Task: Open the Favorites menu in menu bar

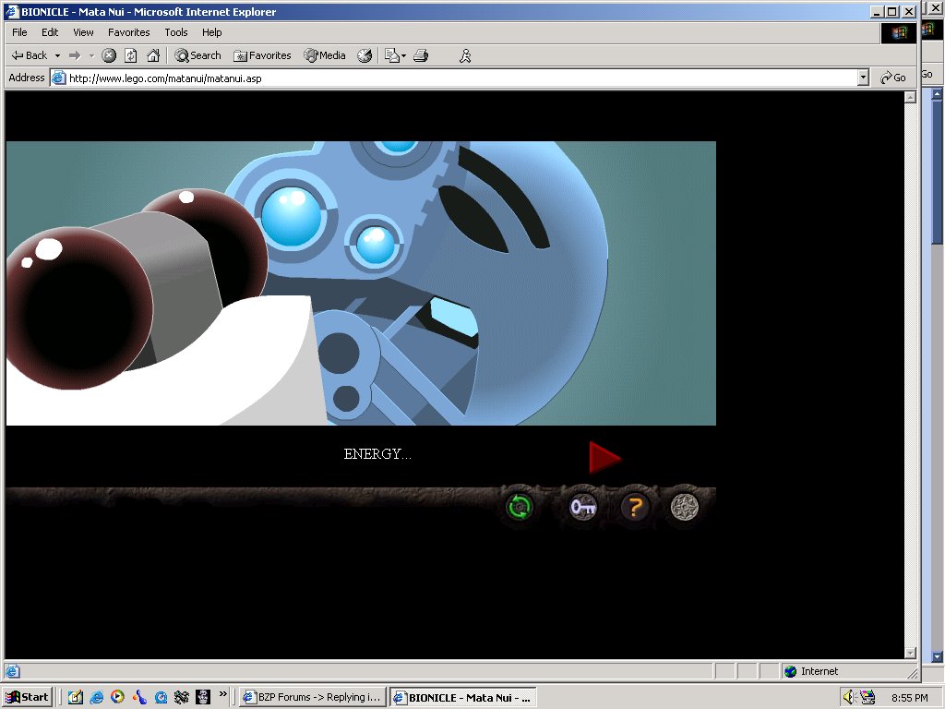Action: pyautogui.click(x=128, y=32)
